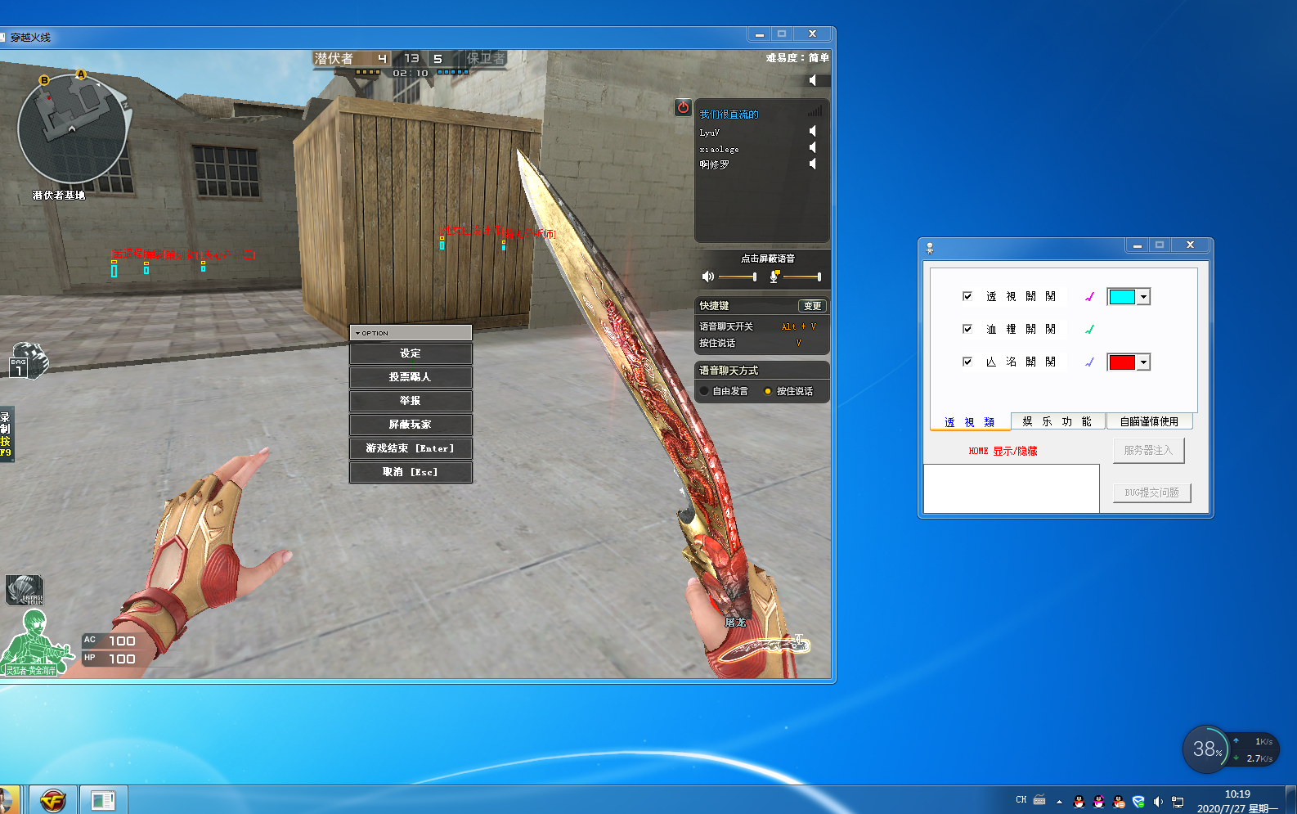This screenshot has height=814, width=1297.
Task: Click the keyboard icon in system tray
Action: pos(1039,800)
